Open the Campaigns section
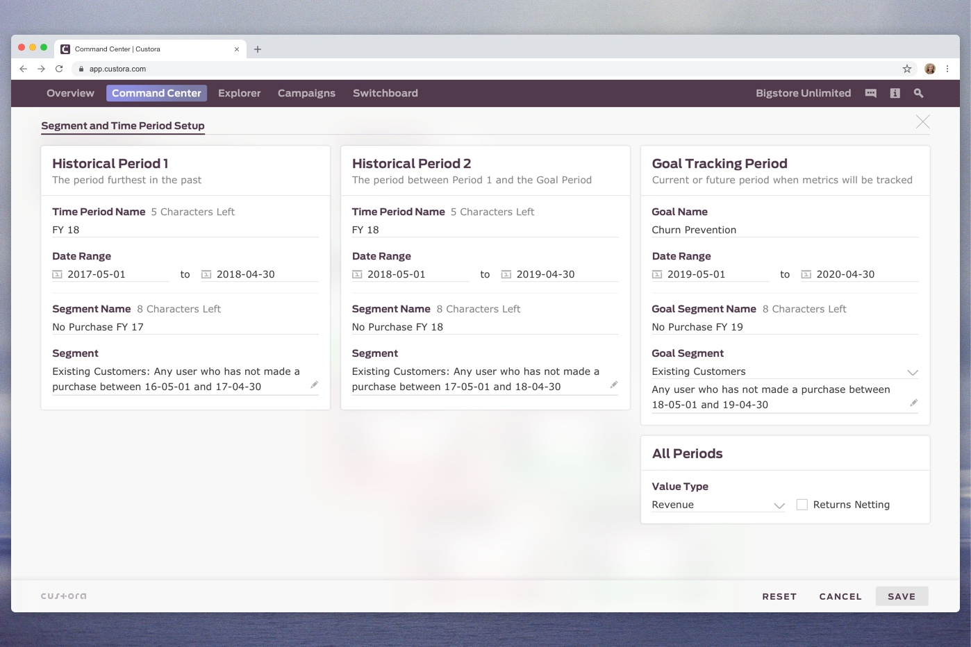This screenshot has width=971, height=647. (x=306, y=93)
